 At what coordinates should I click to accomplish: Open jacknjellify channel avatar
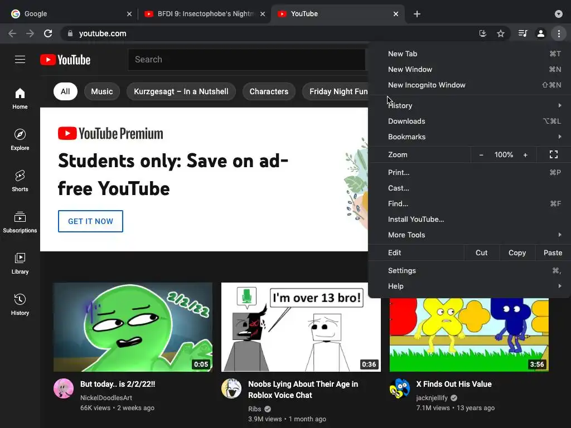click(399, 388)
